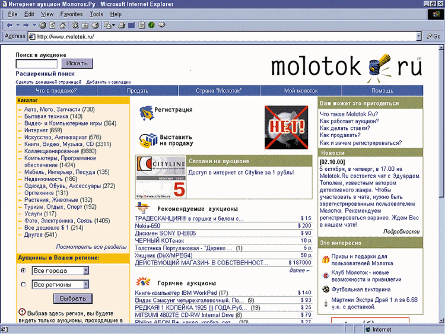Click the Подробности news link
This screenshot has height=334, width=445.
pos(401,231)
